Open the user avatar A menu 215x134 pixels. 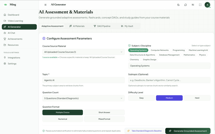pyautogui.click(x=207, y=5)
